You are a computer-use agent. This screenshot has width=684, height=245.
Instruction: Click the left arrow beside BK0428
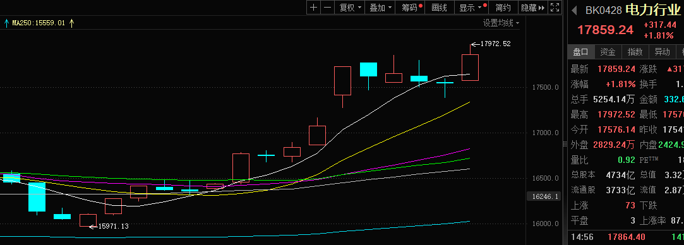(575, 10)
